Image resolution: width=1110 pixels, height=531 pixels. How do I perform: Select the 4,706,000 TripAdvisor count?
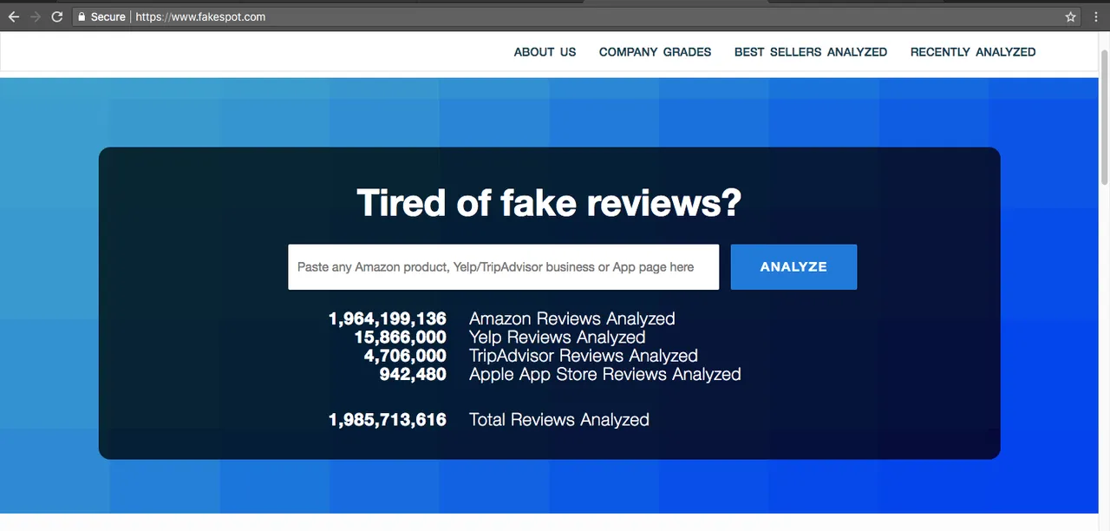coord(405,356)
